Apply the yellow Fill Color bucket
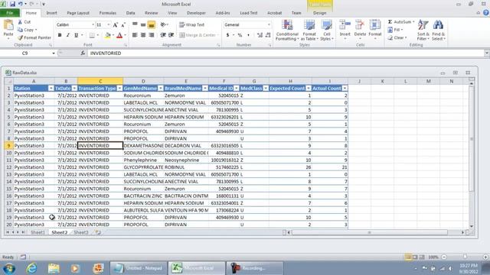 click(108, 35)
